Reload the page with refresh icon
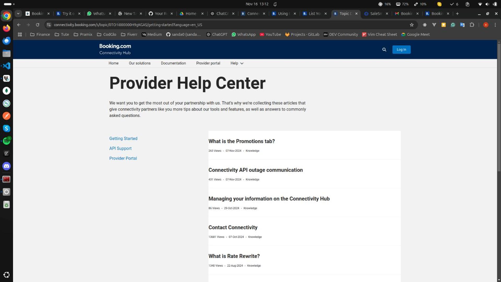The image size is (501, 282). click(x=38, y=25)
